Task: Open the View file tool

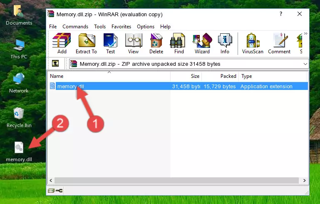Action: (x=134, y=43)
